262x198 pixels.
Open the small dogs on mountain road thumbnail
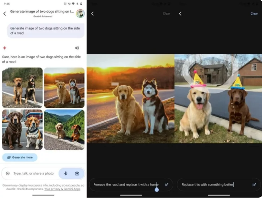[x=64, y=129]
